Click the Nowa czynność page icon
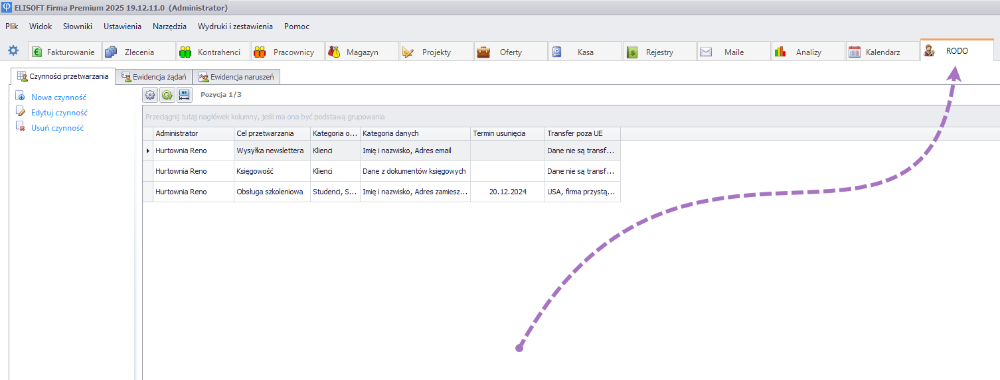 coord(20,97)
